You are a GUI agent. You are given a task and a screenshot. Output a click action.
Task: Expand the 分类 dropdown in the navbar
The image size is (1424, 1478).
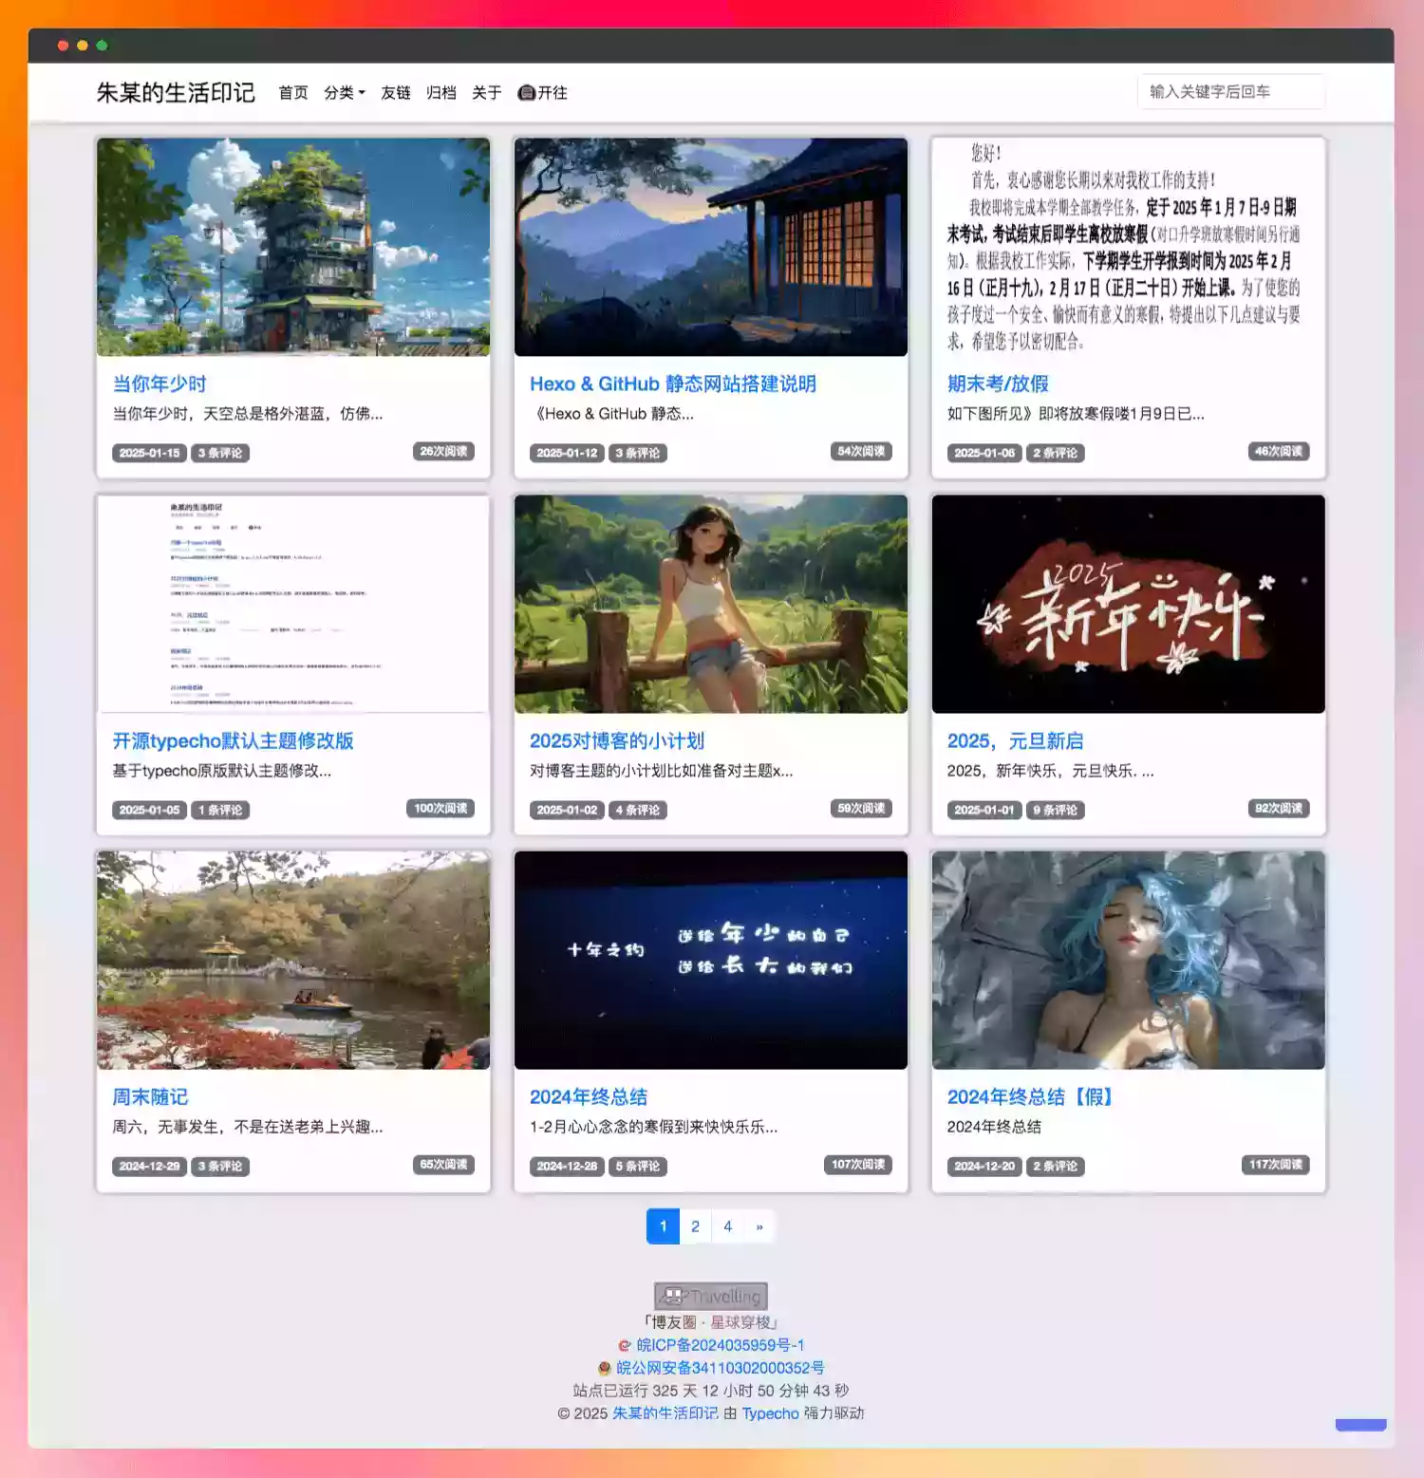[x=343, y=92]
